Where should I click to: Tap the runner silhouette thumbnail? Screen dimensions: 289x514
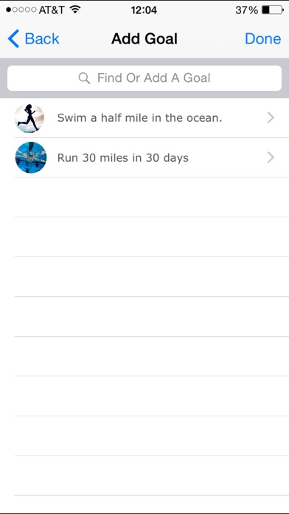pos(29,118)
